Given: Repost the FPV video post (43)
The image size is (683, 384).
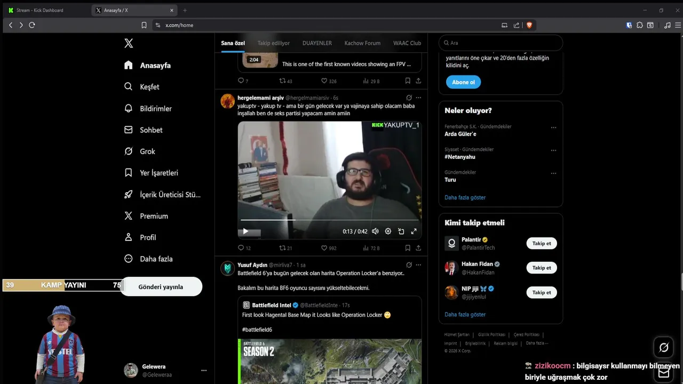Looking at the screenshot, I should 286,81.
